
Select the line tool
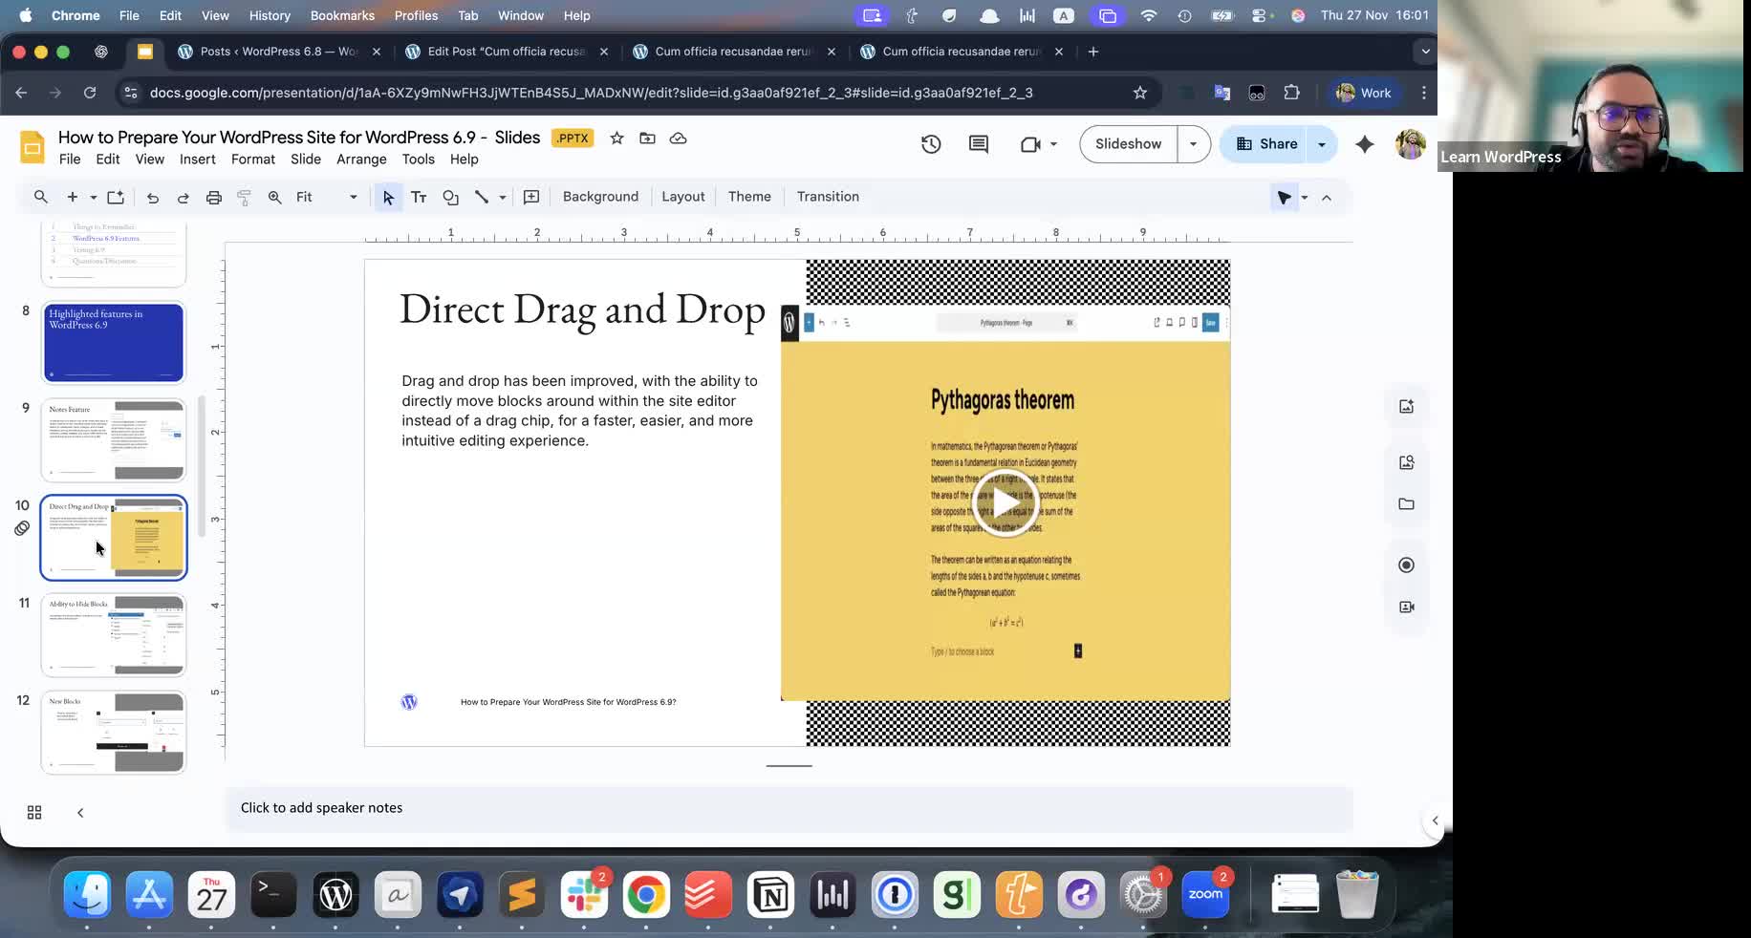coord(482,198)
